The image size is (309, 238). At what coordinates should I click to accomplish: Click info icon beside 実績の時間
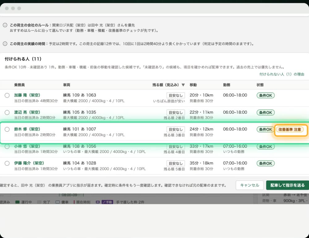click(5, 44)
